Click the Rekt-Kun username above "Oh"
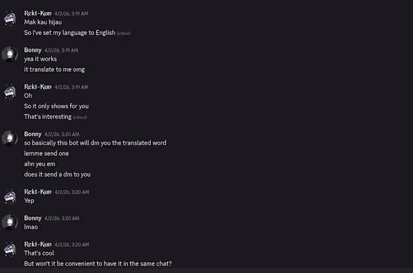The height and width of the screenshot is (273, 413). point(38,87)
